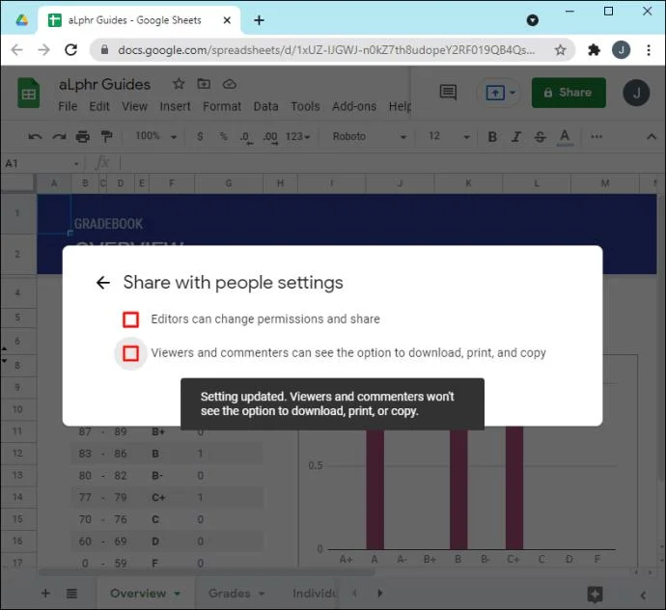666x610 pixels.
Task: Open the Overview tab dropdown arrow
Action: tap(178, 594)
